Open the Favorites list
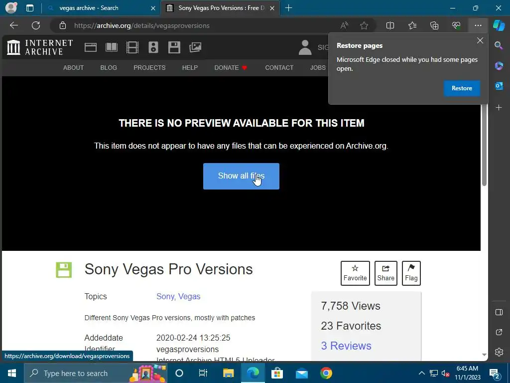The height and width of the screenshot is (383, 510). click(x=412, y=25)
